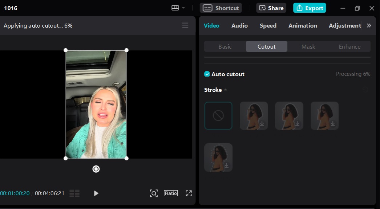Click the top-left resize handle of the clip
380x209 pixels.
[66, 50]
